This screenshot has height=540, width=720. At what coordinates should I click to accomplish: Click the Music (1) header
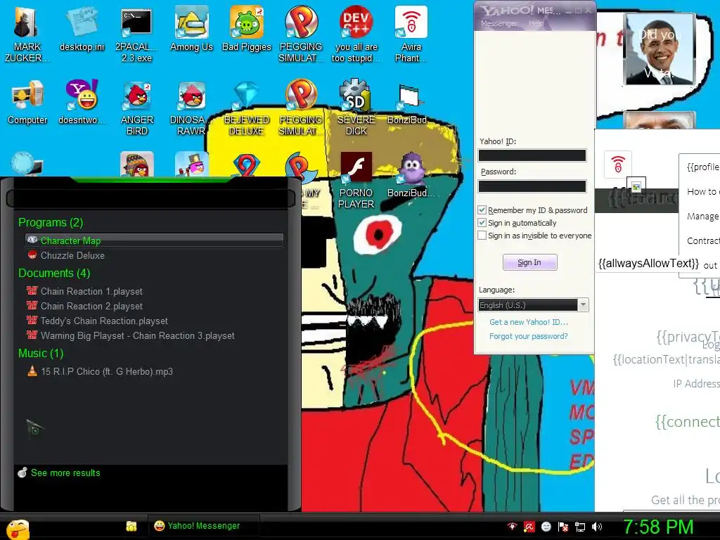[41, 353]
